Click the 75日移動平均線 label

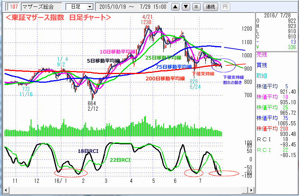point(174,67)
